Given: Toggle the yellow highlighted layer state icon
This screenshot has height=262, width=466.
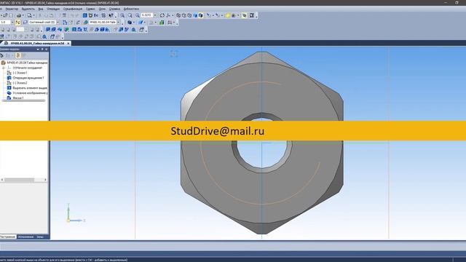Looking at the screenshot, I should pos(17,23).
